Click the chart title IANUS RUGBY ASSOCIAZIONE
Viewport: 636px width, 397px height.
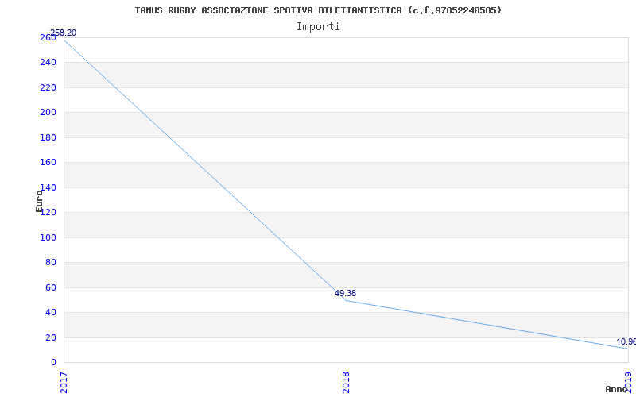(x=318, y=10)
